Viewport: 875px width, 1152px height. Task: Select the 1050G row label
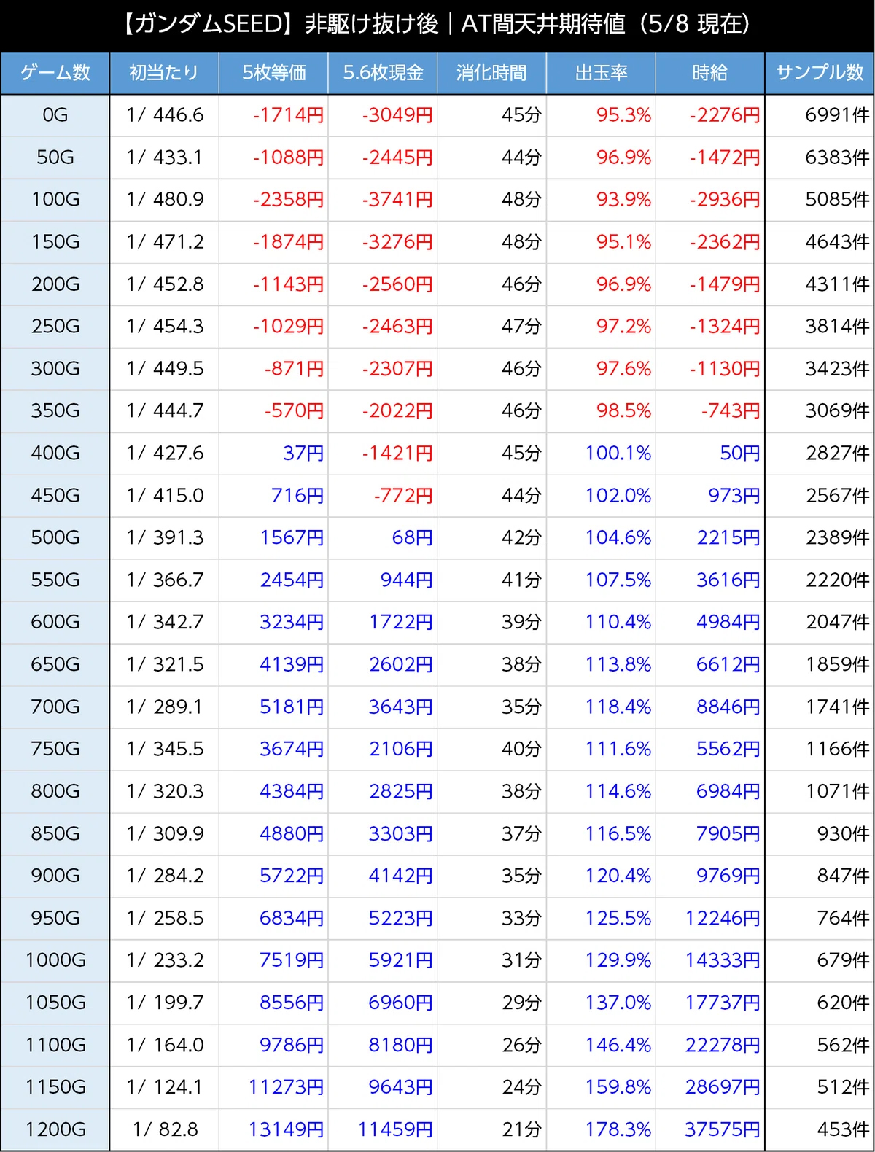click(x=55, y=1003)
